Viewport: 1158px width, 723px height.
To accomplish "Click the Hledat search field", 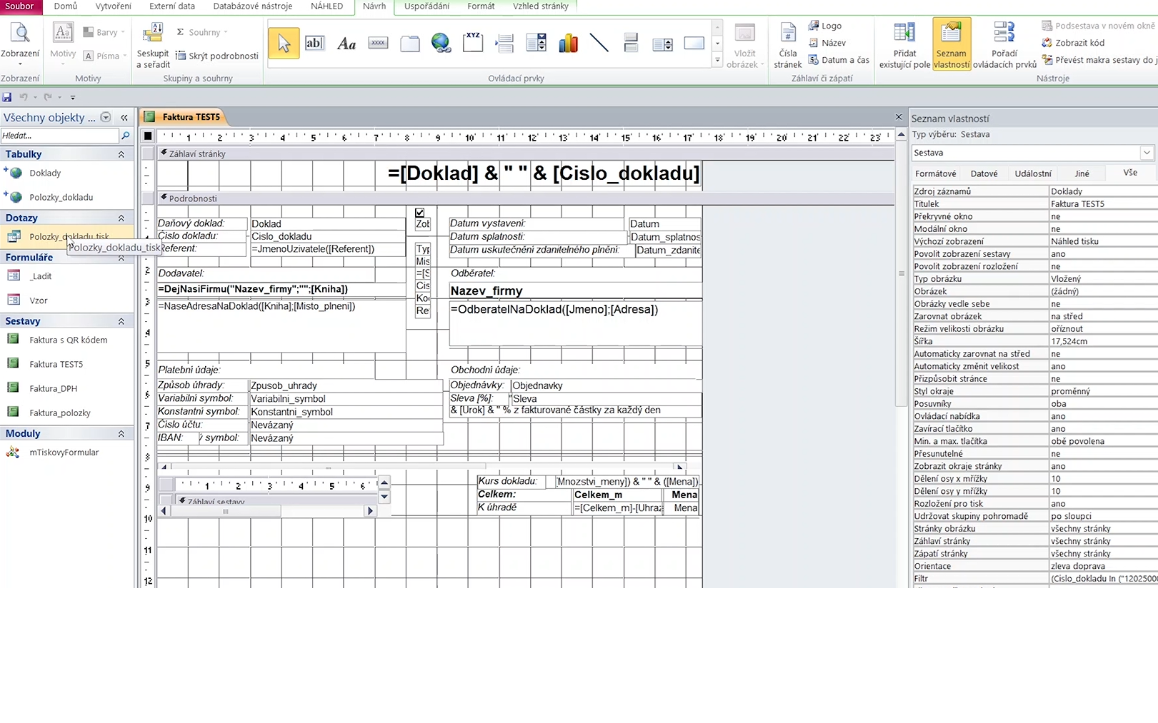I will point(59,136).
